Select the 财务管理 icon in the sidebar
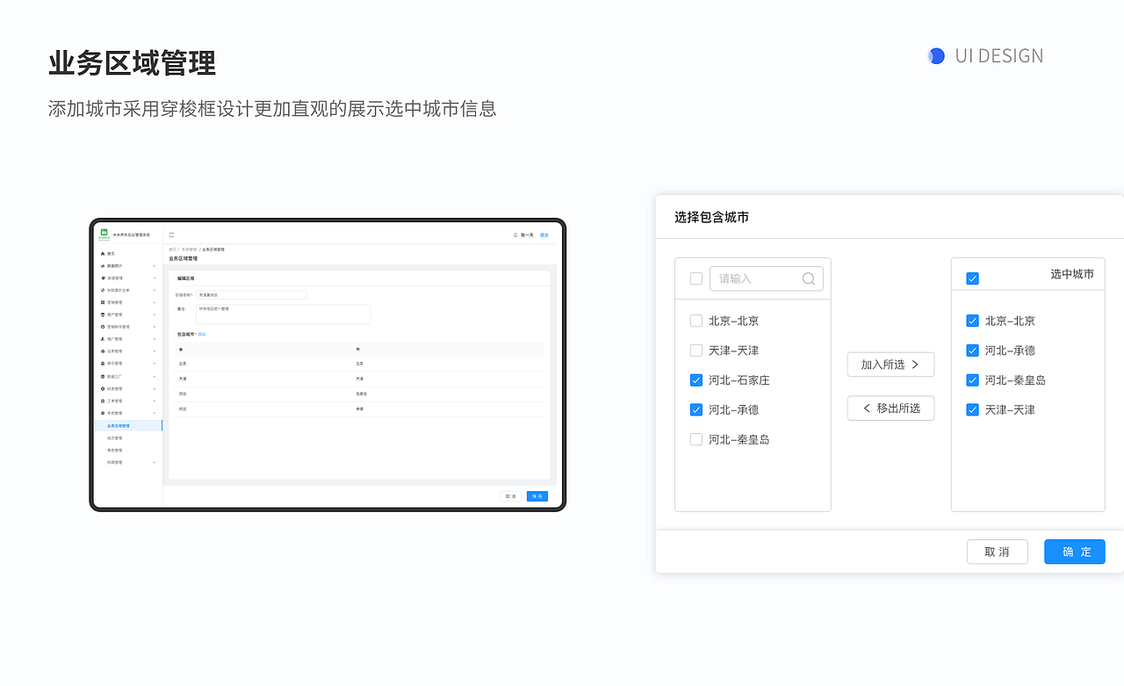1124x686 pixels. (103, 386)
